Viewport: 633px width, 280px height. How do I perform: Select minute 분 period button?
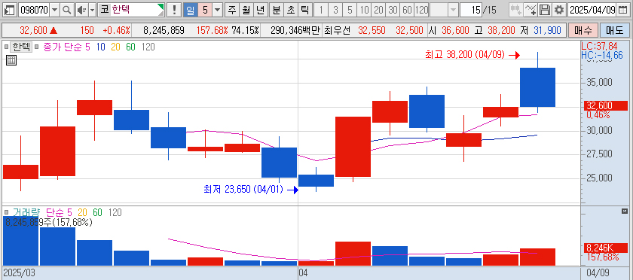(276, 10)
